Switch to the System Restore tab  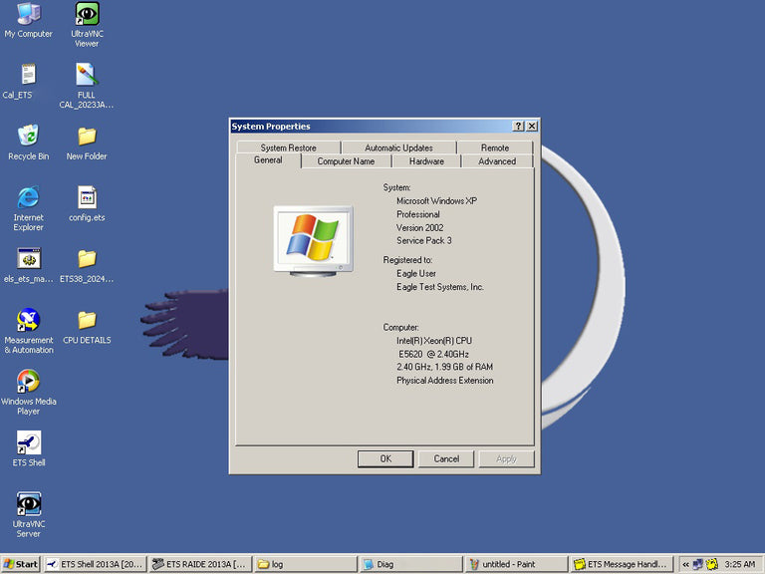[x=288, y=147]
